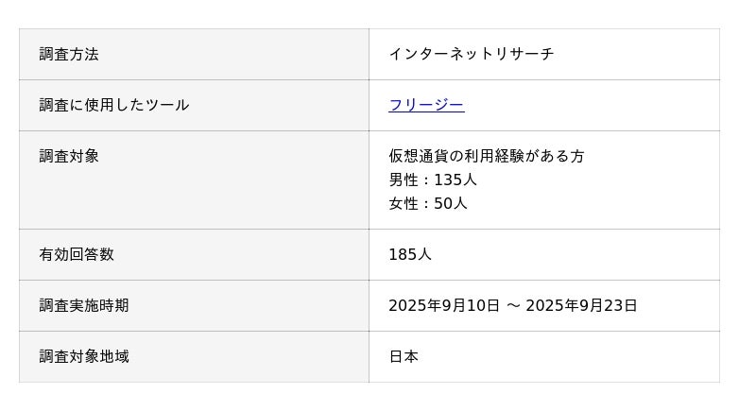Select the 有効回答数 label cell
This screenshot has width=756, height=411.
click(77, 254)
